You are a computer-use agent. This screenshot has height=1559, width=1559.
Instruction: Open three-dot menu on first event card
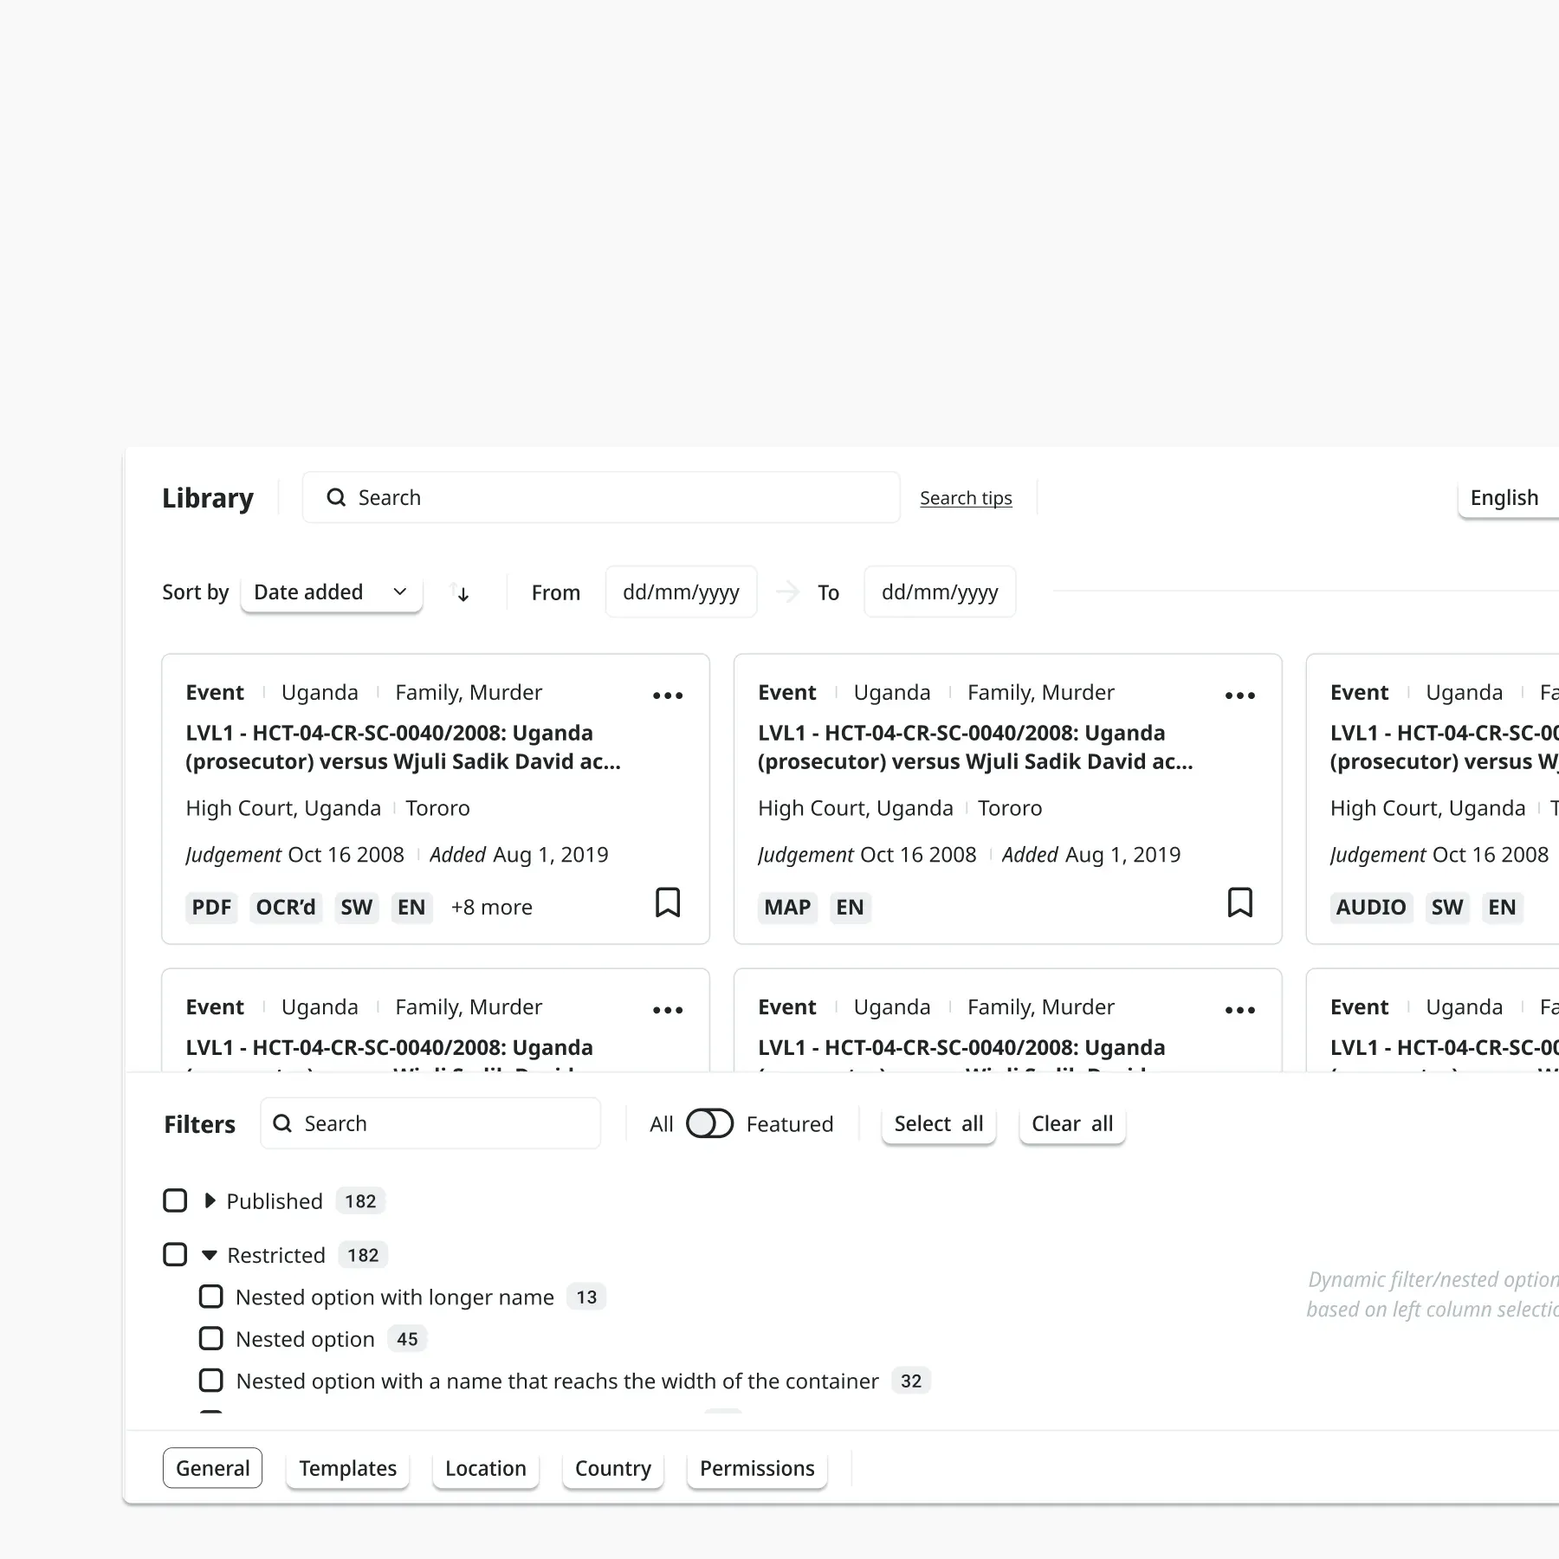coord(668,695)
